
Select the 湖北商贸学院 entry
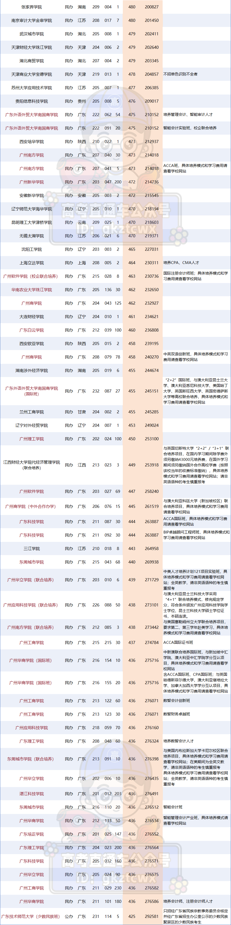[x=31, y=61]
